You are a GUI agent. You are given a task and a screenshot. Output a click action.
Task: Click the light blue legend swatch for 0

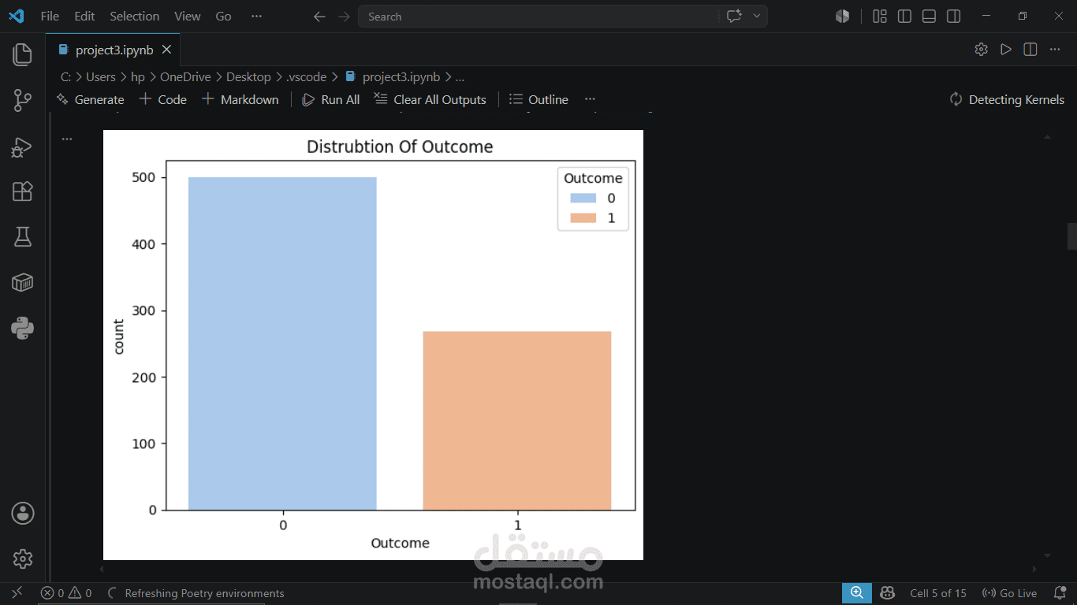pyautogui.click(x=583, y=199)
